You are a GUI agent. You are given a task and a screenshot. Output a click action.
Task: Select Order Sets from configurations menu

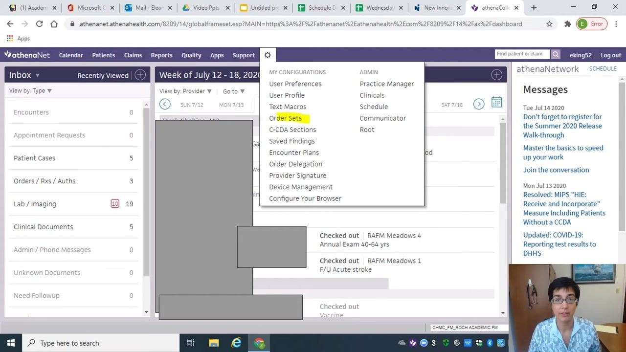coord(286,118)
